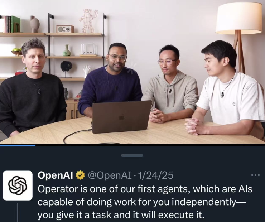The image size is (265, 222).
Task: Click the Apple logo on the laptop lid
Action: (121, 117)
